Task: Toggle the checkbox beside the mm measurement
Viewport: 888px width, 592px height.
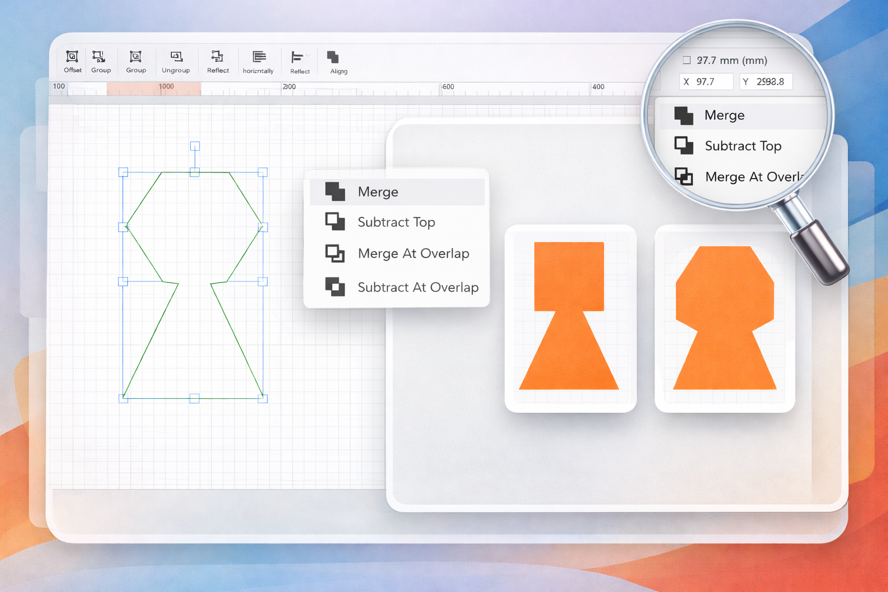Action: coord(687,60)
